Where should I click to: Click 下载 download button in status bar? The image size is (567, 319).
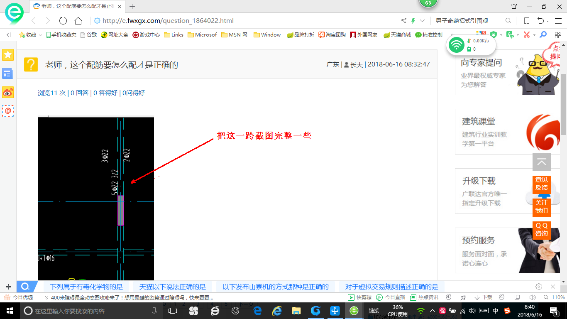pyautogui.click(x=483, y=297)
